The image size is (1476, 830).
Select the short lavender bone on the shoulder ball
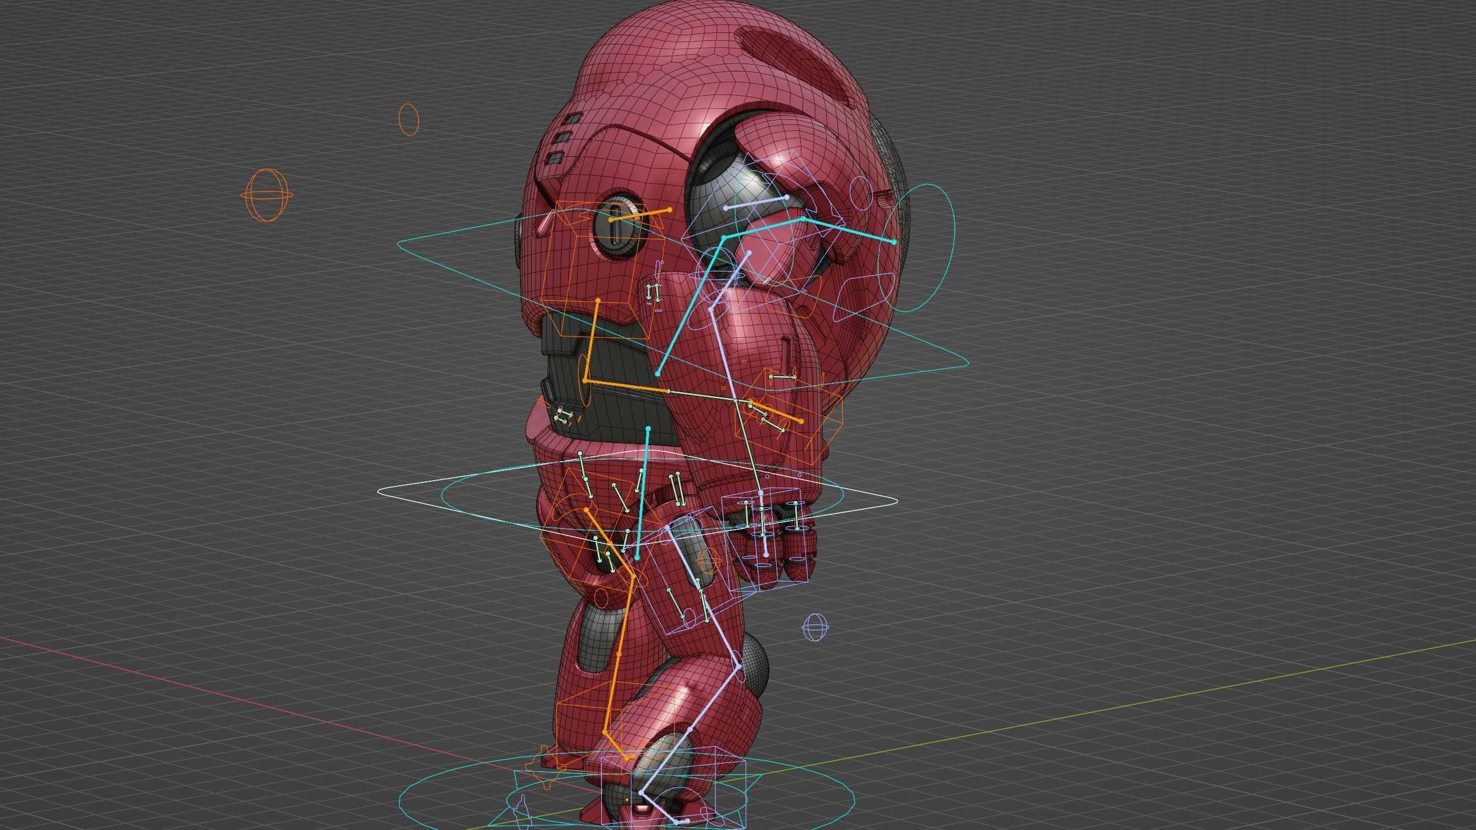(756, 202)
